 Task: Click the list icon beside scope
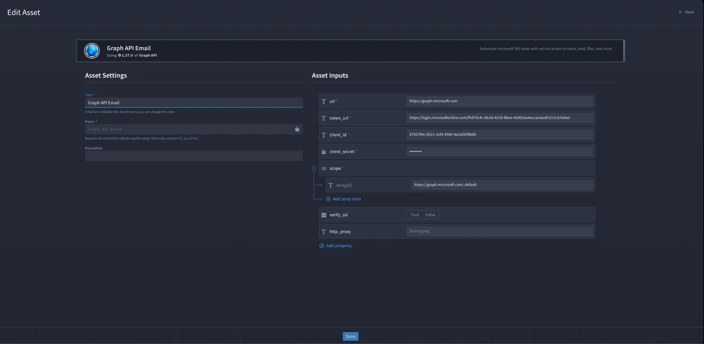(x=323, y=169)
